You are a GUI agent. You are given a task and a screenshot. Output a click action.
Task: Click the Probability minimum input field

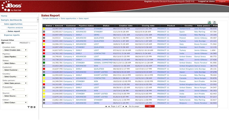(x=7, y=90)
